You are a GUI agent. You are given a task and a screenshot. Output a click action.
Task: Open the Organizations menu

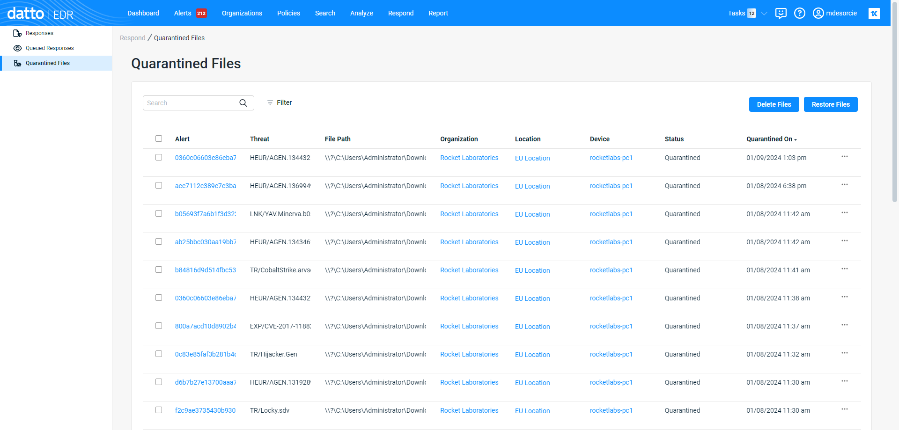tap(242, 13)
